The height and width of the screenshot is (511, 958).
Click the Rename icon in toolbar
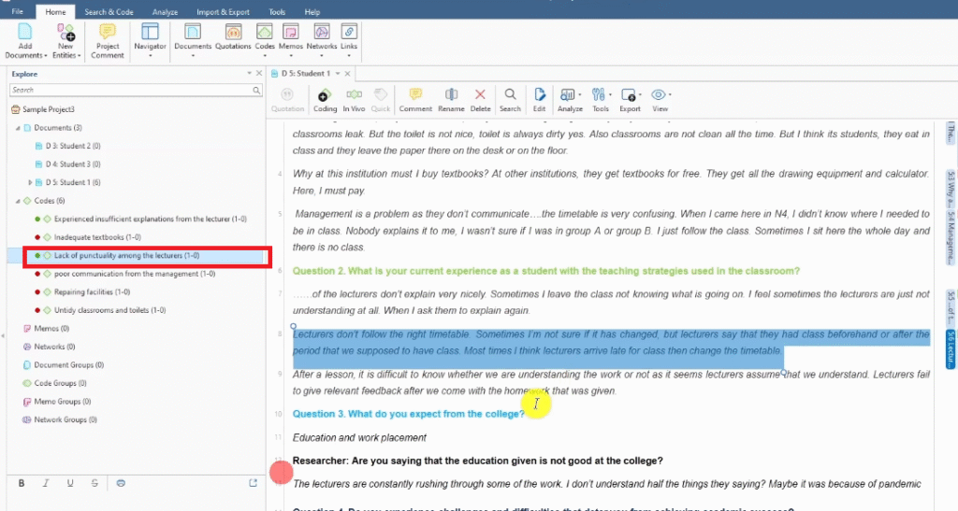[x=451, y=99]
